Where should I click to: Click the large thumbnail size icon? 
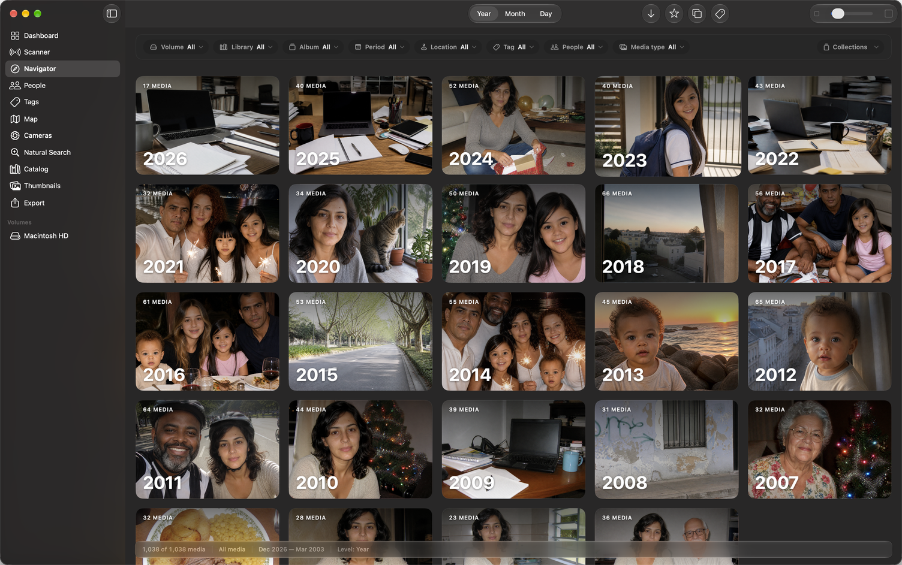(889, 14)
